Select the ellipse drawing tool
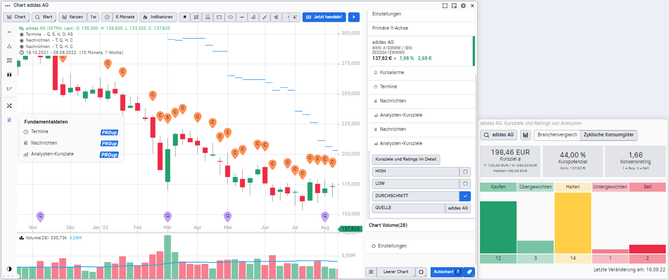 231,17
